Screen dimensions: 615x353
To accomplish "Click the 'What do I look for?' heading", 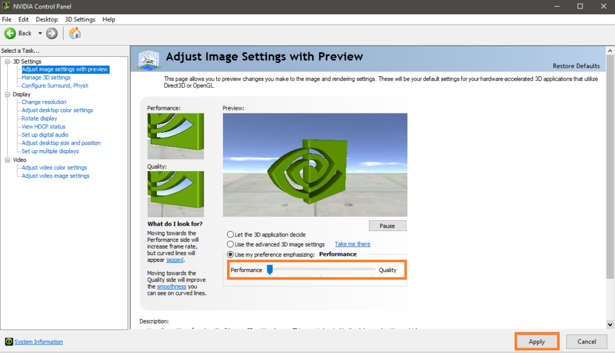I will [175, 224].
